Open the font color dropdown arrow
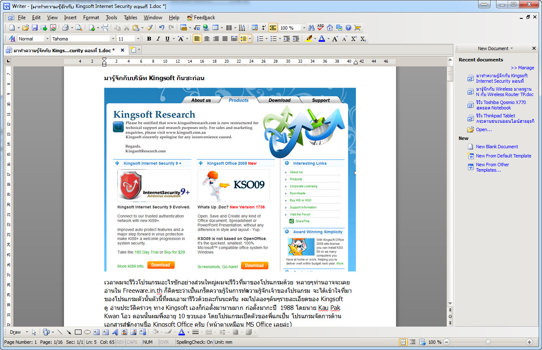 (x=327, y=39)
